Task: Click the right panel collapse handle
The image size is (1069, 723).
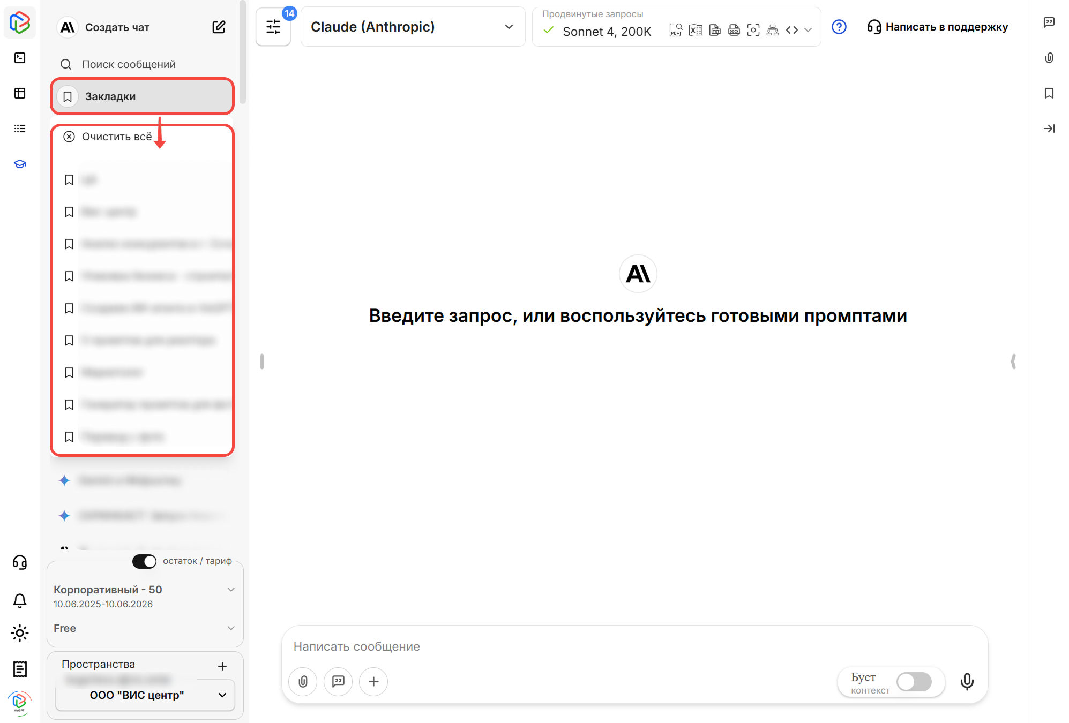Action: point(1013,361)
